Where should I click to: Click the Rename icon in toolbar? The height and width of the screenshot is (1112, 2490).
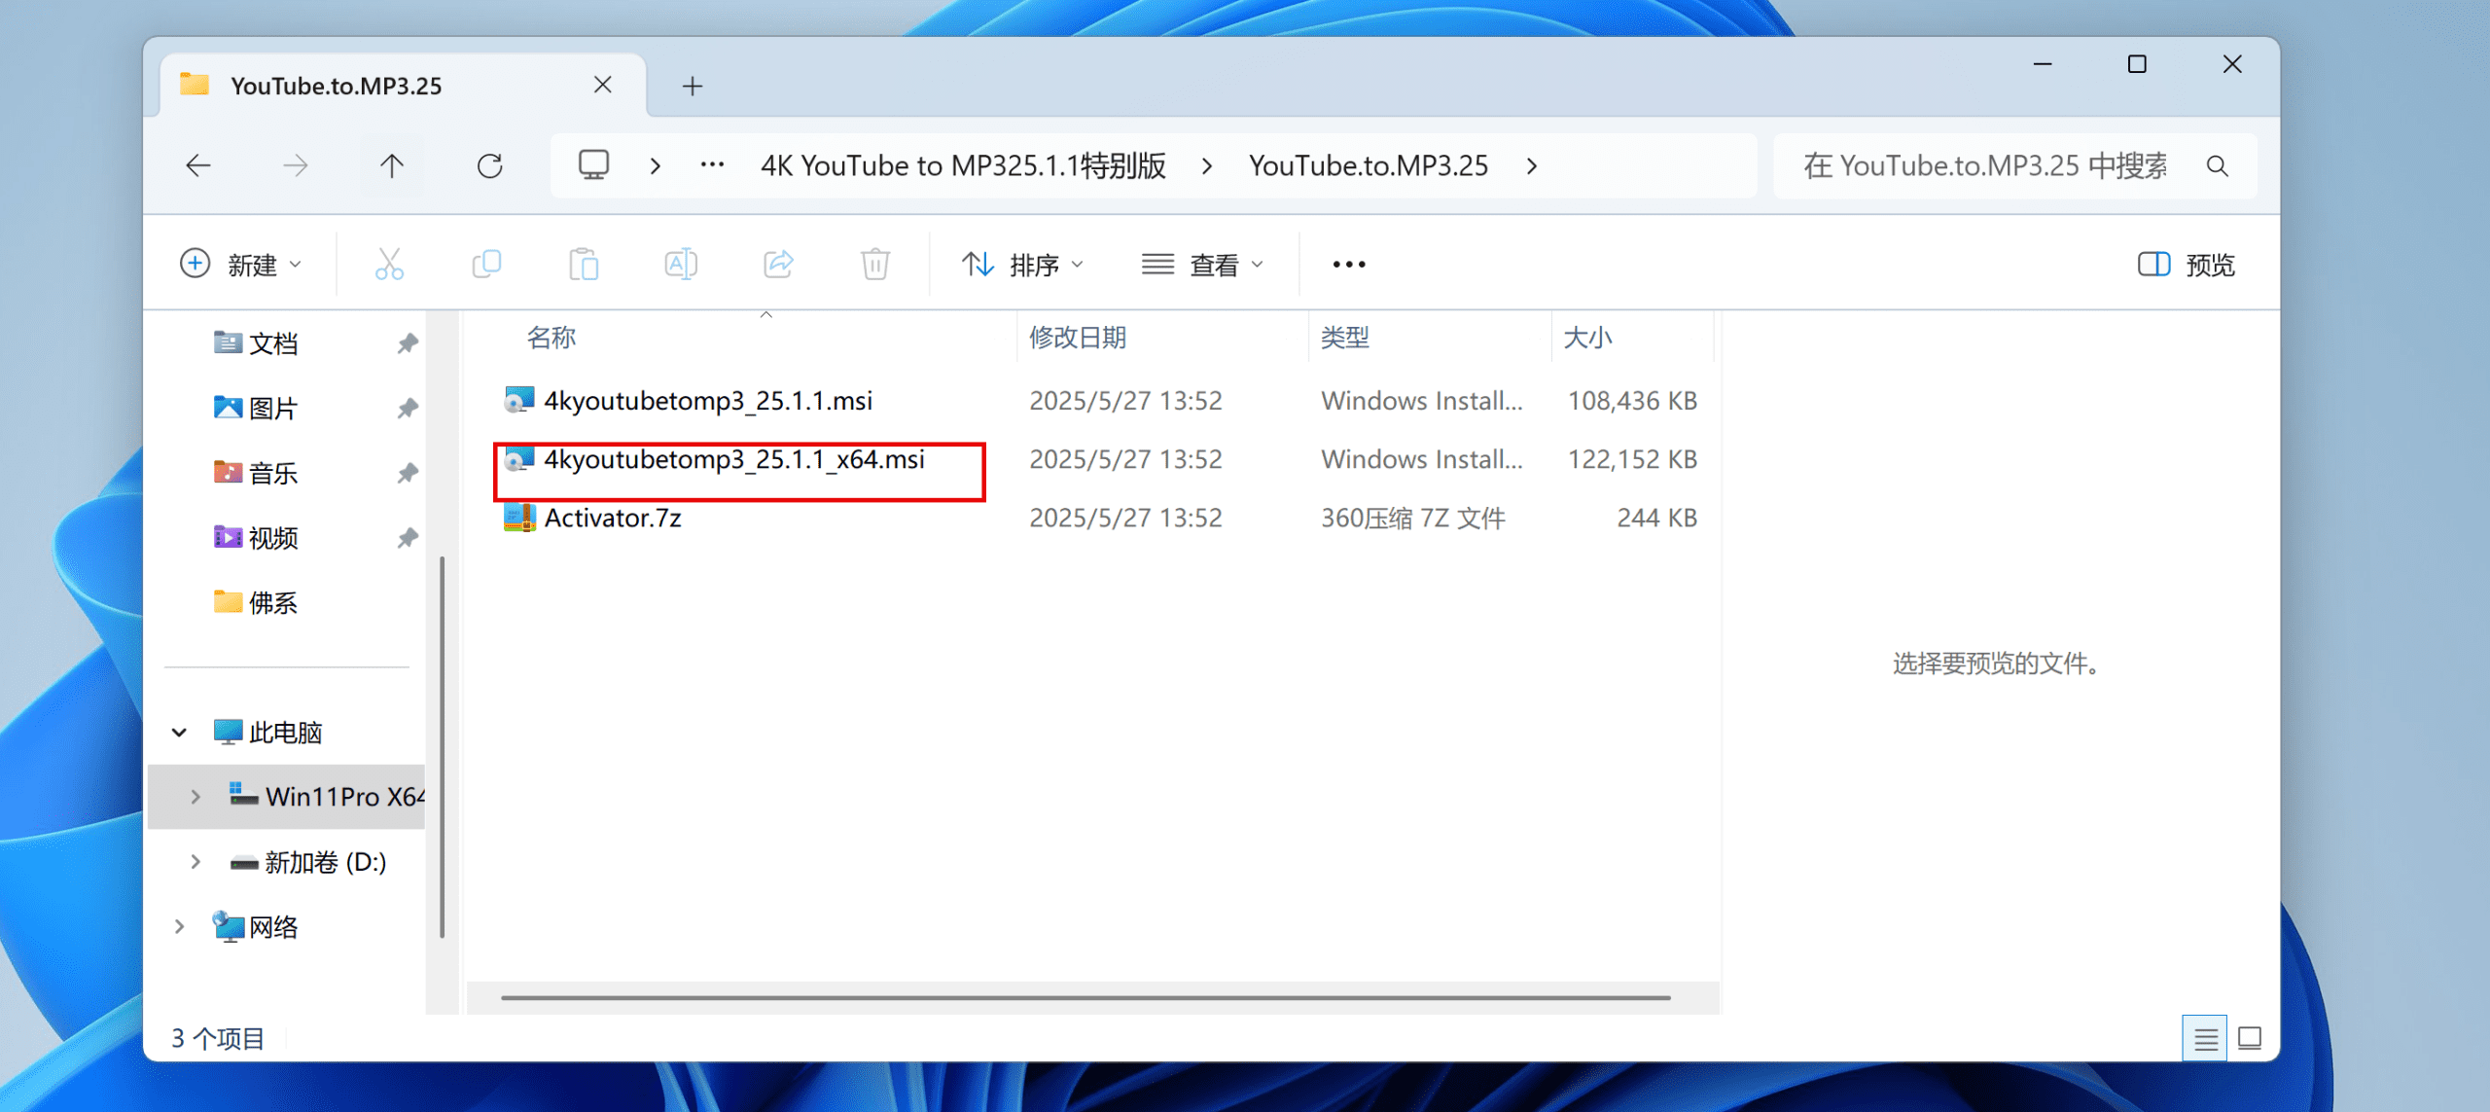tap(681, 264)
